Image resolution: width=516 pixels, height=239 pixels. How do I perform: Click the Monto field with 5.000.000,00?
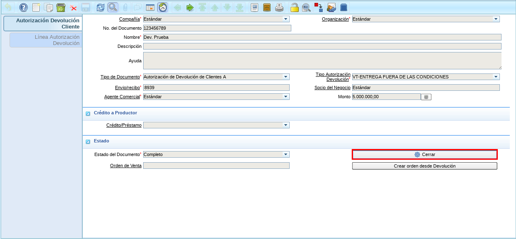tap(386, 97)
